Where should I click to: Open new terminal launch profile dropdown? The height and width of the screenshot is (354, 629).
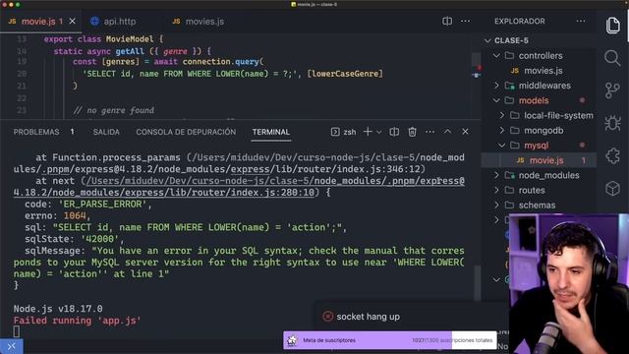(x=378, y=132)
